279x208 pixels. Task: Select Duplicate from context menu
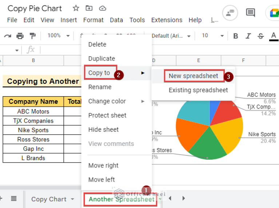point(101,58)
